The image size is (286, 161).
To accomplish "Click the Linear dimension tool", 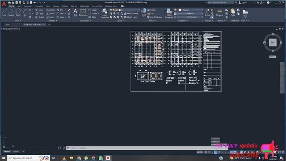I will click(x=93, y=10).
